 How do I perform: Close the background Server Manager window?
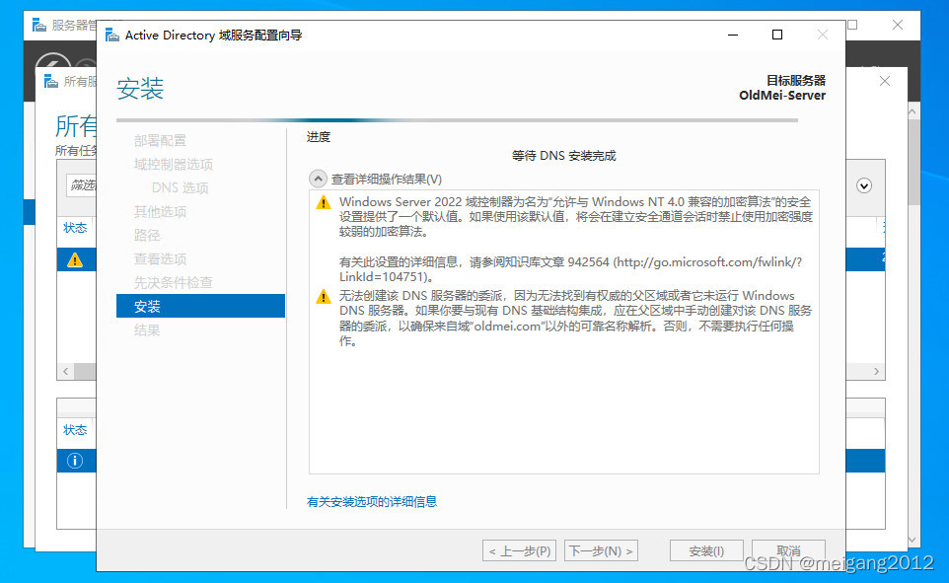[x=898, y=25]
